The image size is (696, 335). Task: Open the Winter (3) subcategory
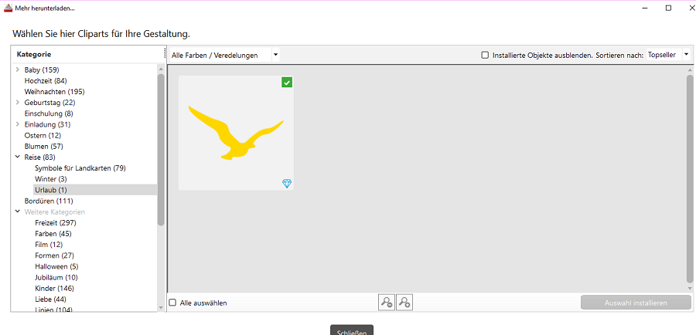point(50,179)
